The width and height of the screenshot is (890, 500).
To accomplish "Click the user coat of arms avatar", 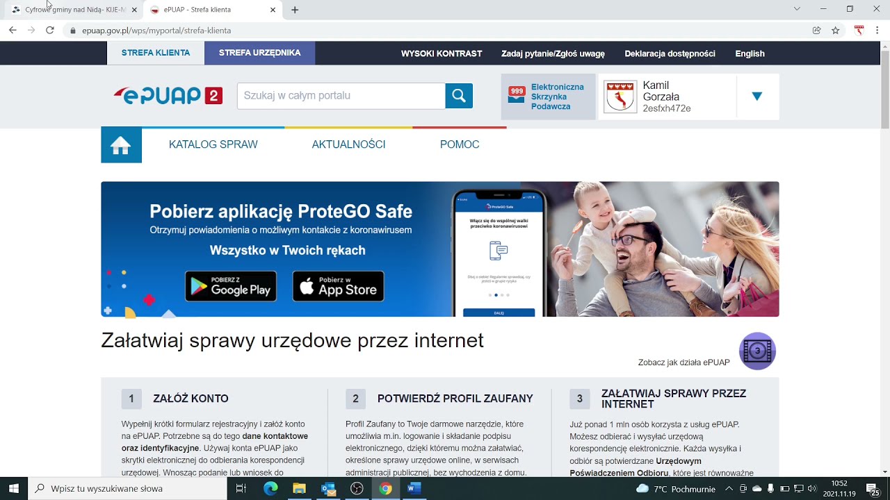I will tap(620, 97).
